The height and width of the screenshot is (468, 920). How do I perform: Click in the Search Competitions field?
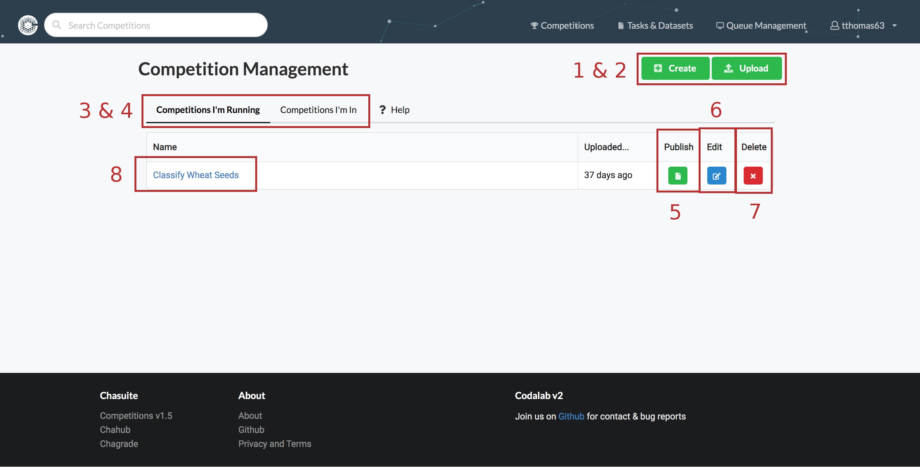pos(161,25)
